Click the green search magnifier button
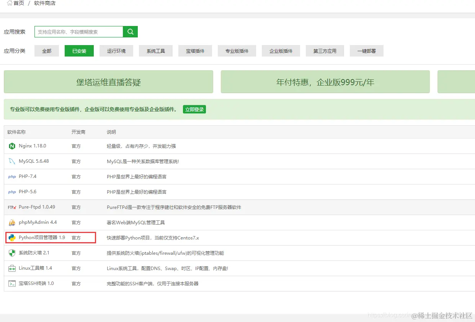This screenshot has height=322, width=475. click(130, 31)
